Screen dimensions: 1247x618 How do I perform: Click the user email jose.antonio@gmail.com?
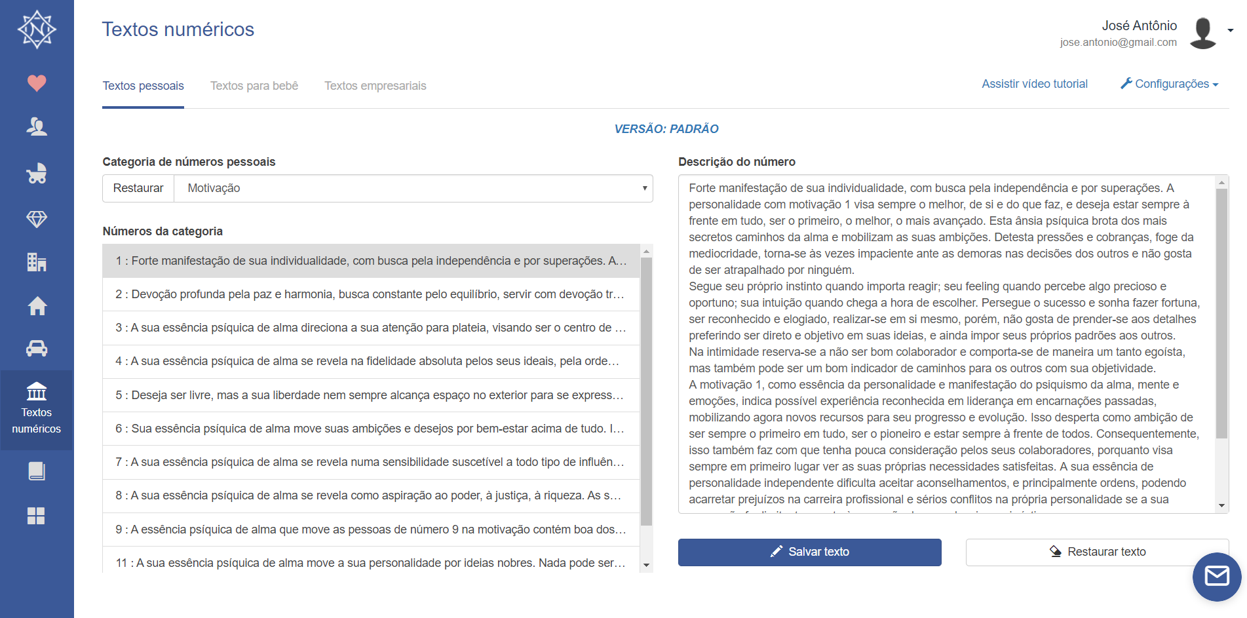point(1118,43)
